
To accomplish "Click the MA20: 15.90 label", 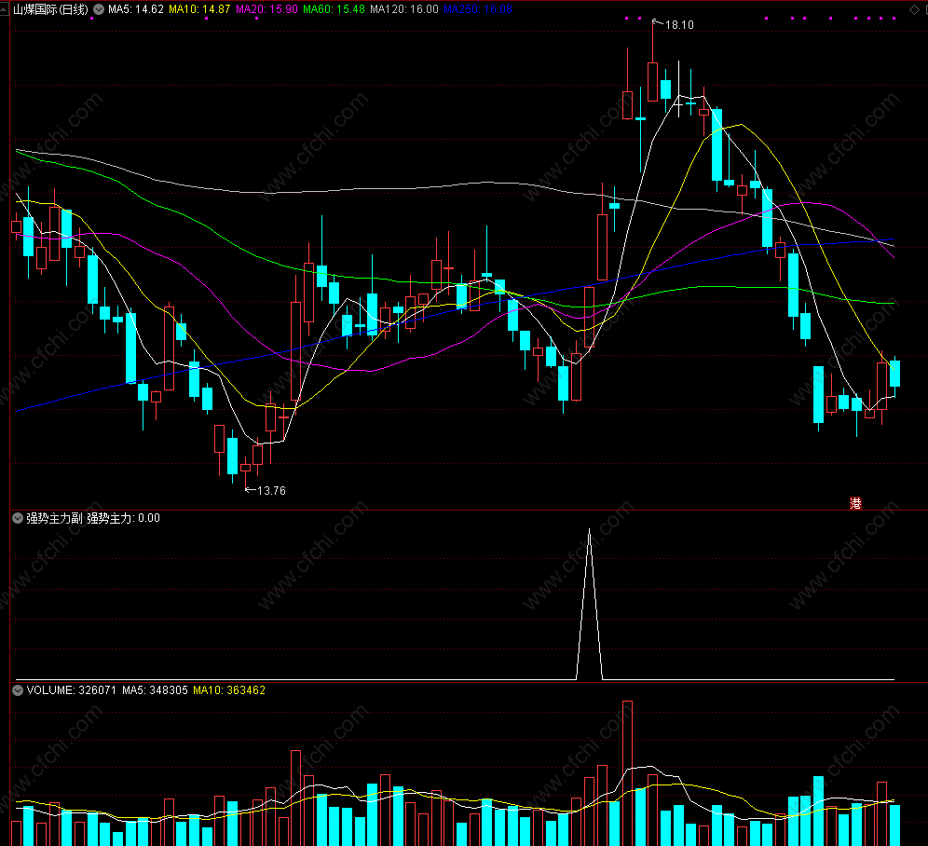I will [x=266, y=9].
